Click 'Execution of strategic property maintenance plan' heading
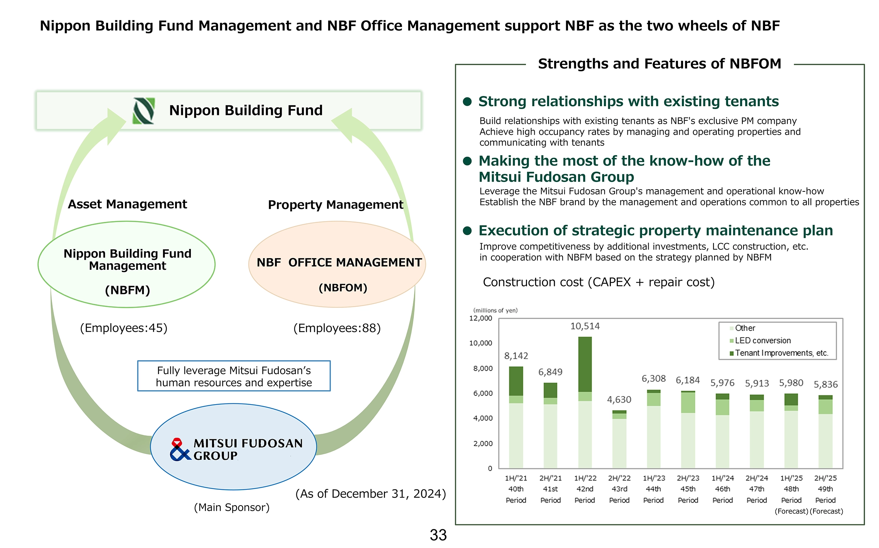The height and width of the screenshot is (548, 879). point(656,231)
